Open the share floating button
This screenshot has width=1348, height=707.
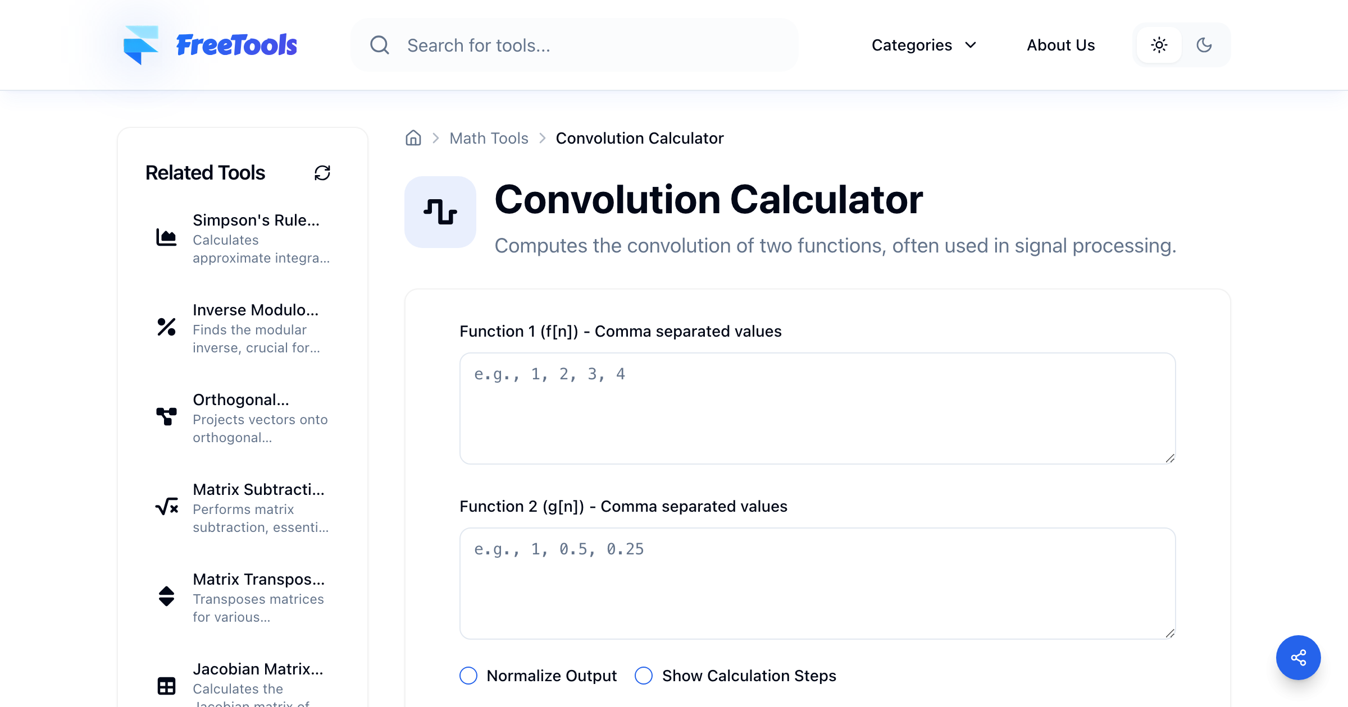coord(1299,658)
